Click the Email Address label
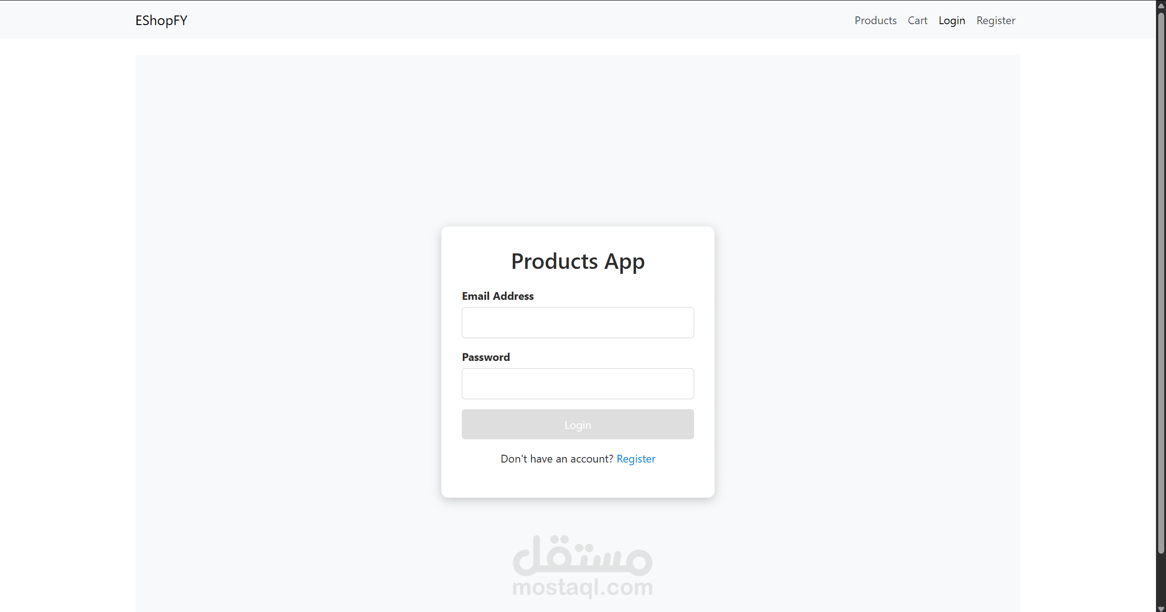Image resolution: width=1166 pixels, height=612 pixels. 497,296
